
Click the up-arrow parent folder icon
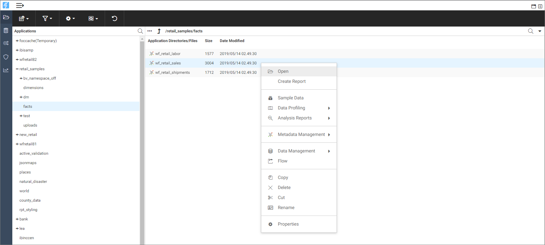coord(159,31)
